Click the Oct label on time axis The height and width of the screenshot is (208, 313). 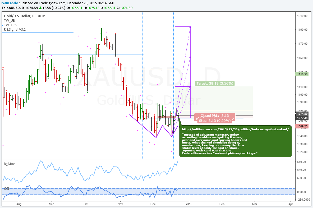(x=86, y=204)
